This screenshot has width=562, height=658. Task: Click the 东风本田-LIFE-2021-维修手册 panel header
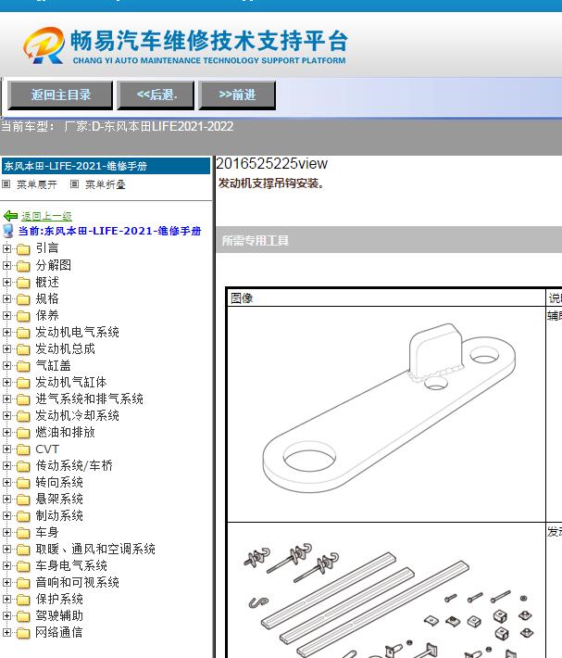click(x=106, y=166)
